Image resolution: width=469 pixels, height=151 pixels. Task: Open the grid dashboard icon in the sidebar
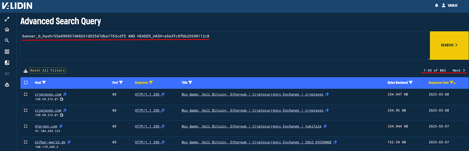7,52
